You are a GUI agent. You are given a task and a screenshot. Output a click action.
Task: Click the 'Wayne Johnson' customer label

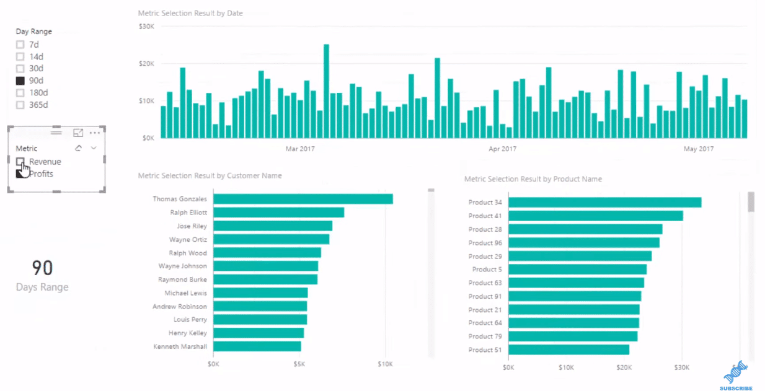(x=183, y=266)
